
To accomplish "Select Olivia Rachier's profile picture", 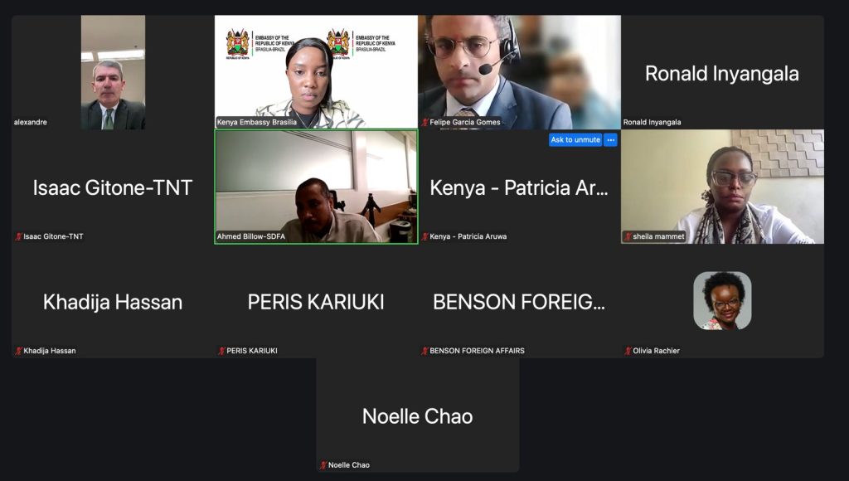I will click(x=722, y=300).
